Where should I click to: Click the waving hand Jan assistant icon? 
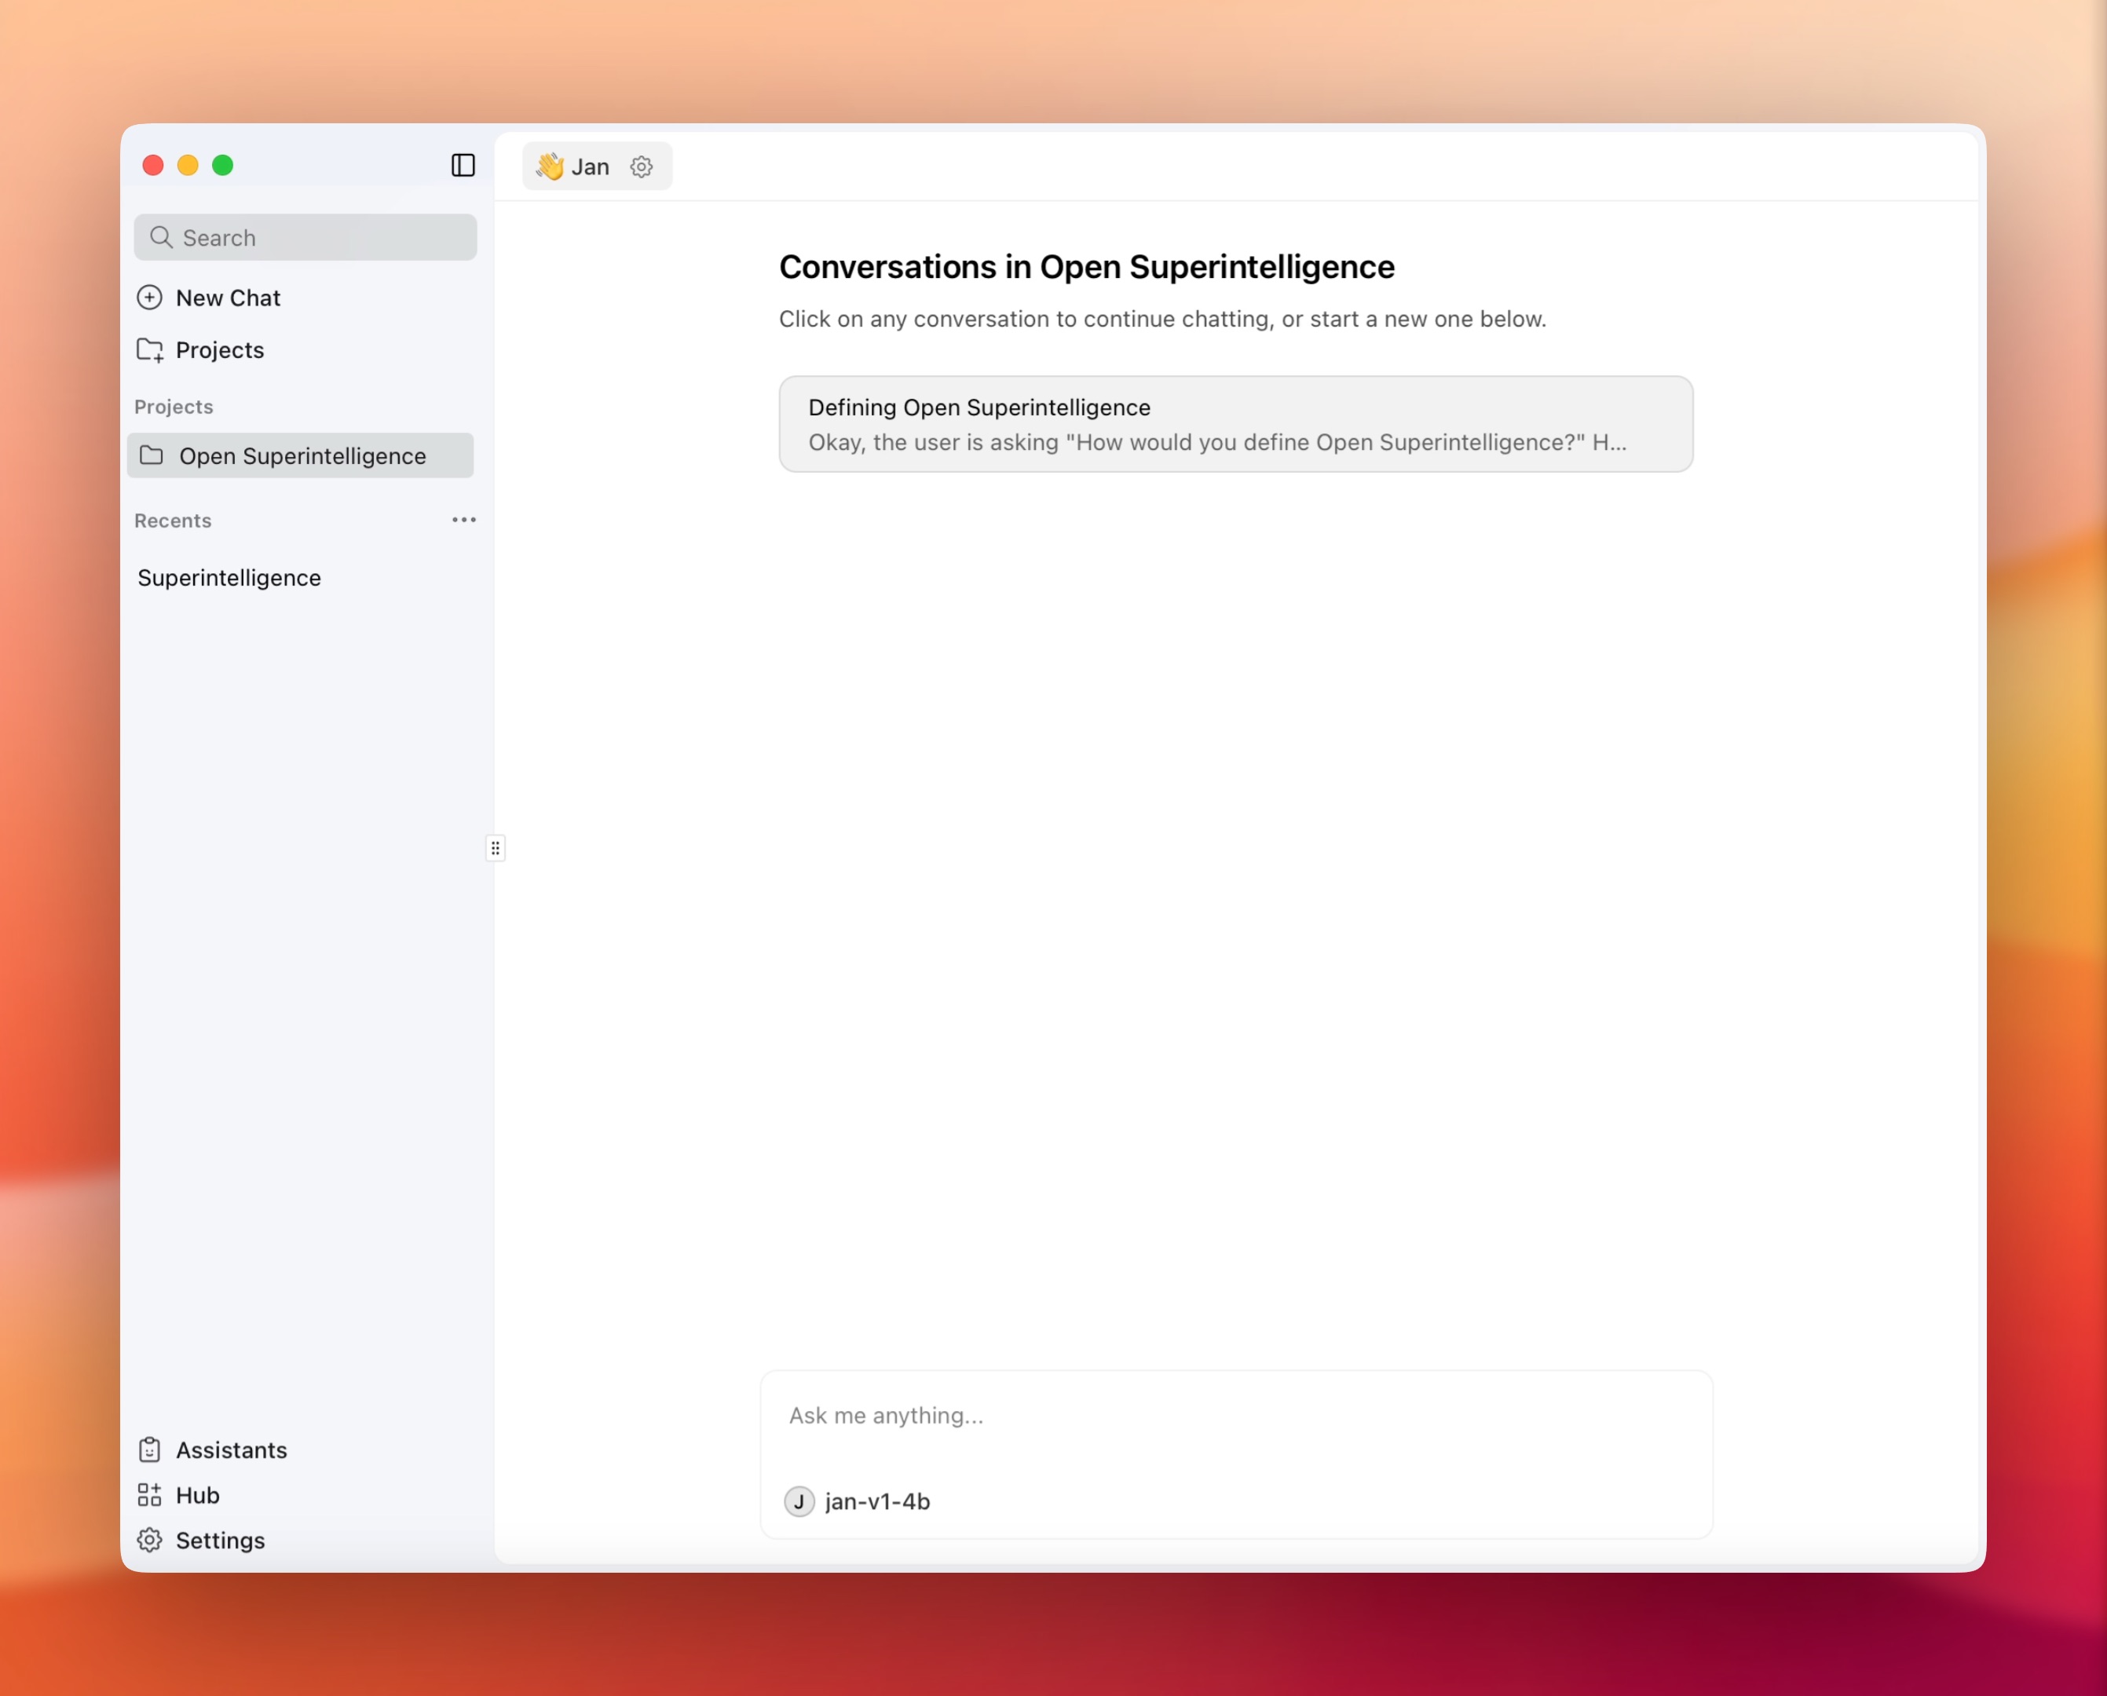tap(551, 166)
